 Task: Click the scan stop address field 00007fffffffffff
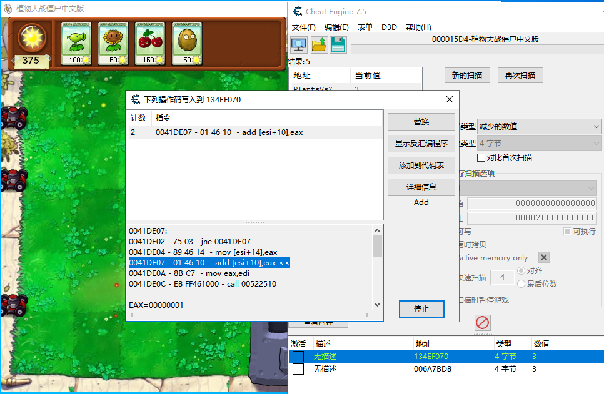(532, 218)
